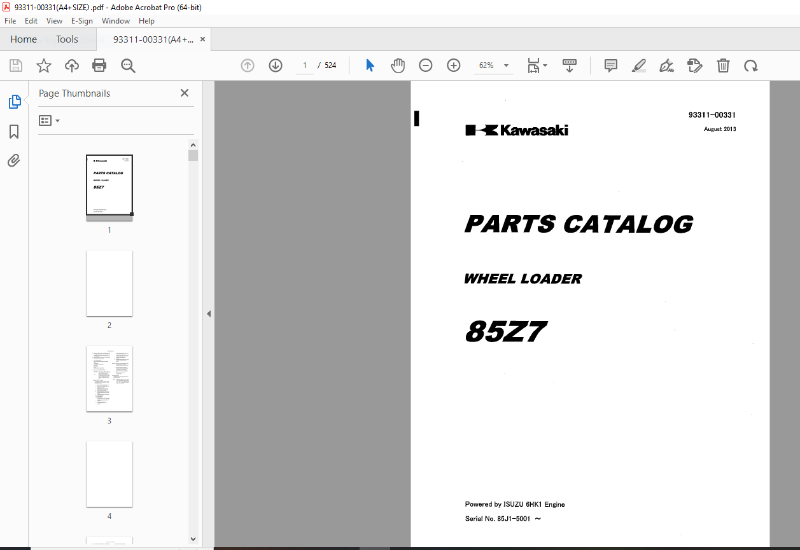Zoom out with the minus icon
The height and width of the screenshot is (550, 800).
coord(426,65)
